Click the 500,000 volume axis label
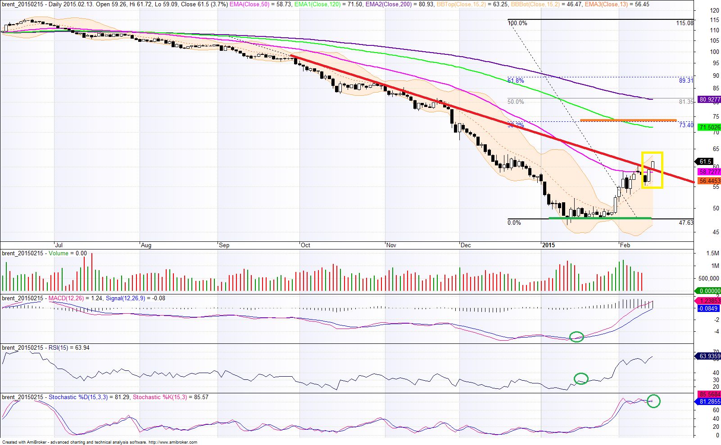 pos(709,278)
